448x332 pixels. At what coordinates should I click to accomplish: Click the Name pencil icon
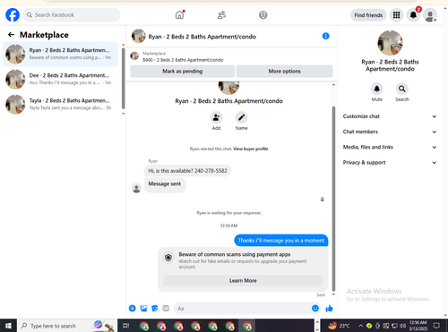click(x=241, y=117)
